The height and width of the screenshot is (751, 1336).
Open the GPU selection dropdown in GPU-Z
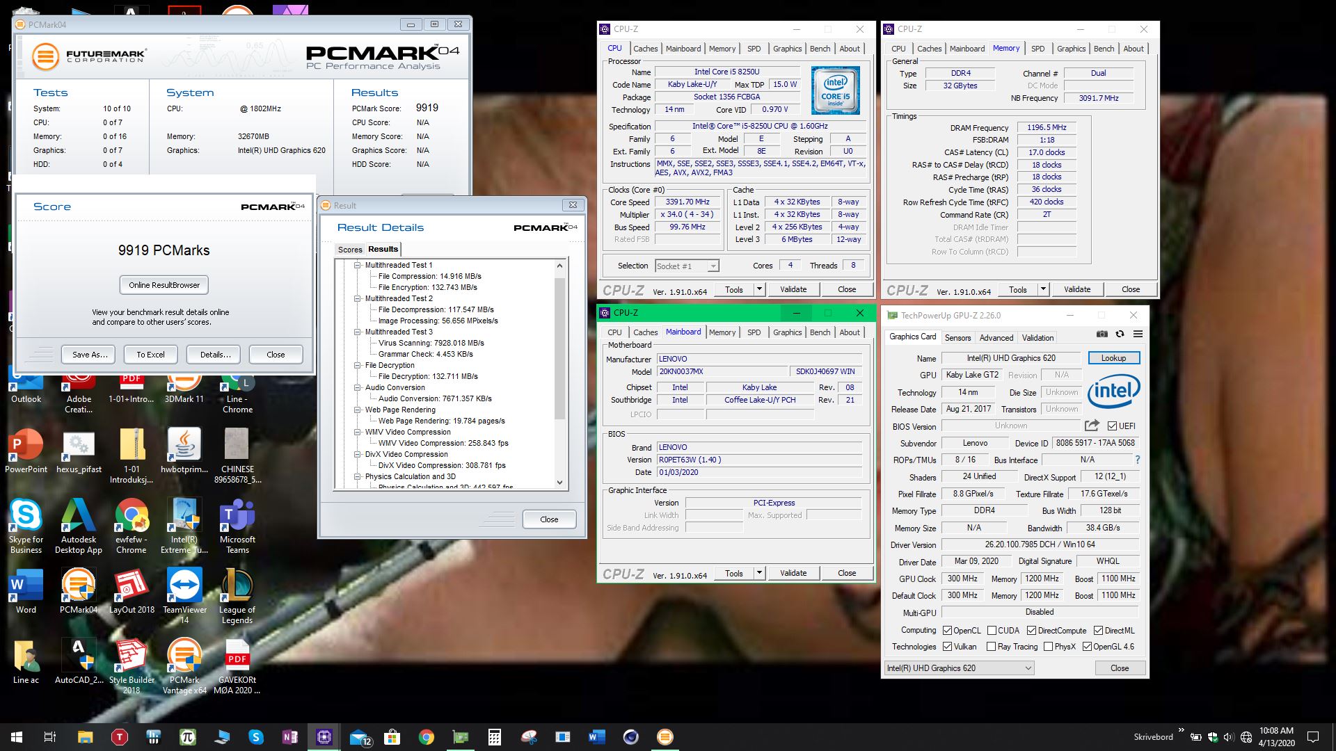tap(959, 668)
